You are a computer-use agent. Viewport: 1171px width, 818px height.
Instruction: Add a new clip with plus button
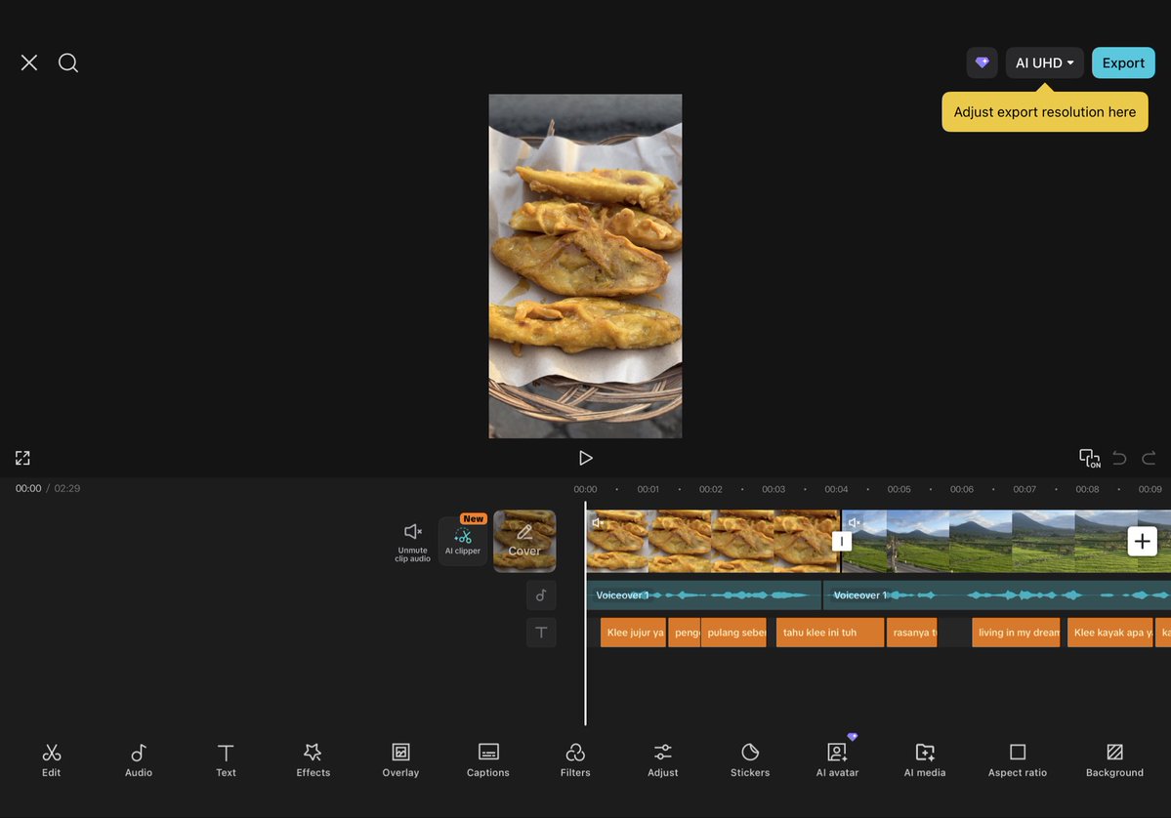[1142, 541]
